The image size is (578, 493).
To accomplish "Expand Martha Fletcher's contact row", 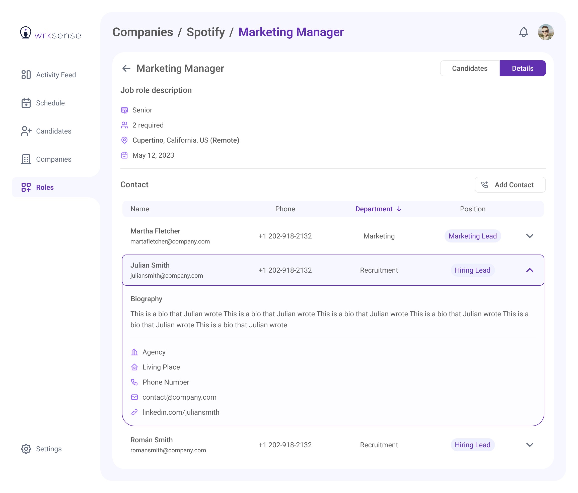I will [530, 236].
